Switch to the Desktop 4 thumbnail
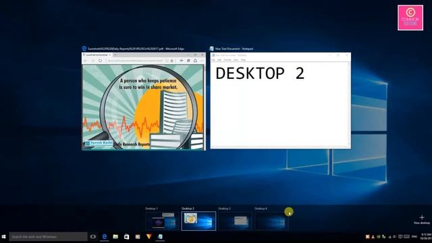 [x=271, y=221]
